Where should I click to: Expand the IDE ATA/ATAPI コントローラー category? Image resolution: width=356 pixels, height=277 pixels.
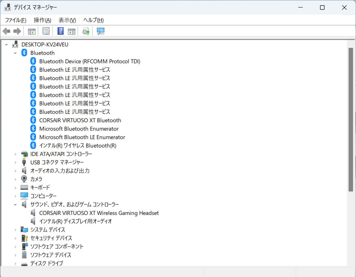(x=15, y=154)
